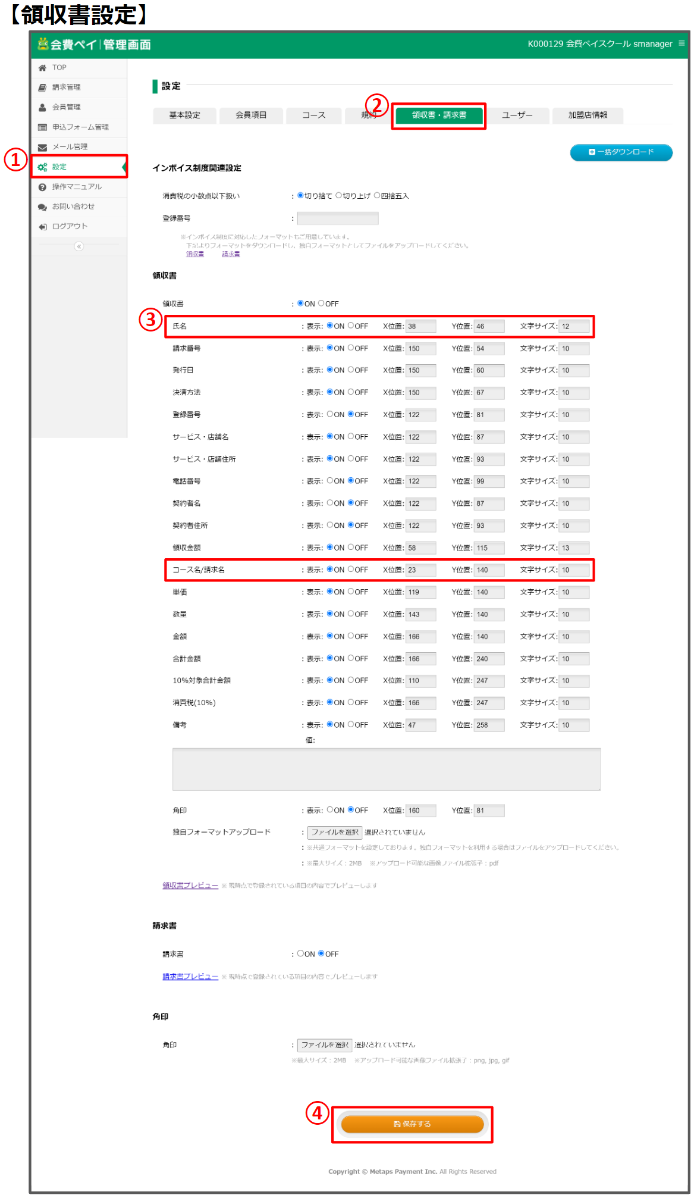Image resolution: width=694 pixels, height=1195 pixels.
Task: Select 切り上げ for consumption tax rounding
Action: pyautogui.click(x=338, y=195)
